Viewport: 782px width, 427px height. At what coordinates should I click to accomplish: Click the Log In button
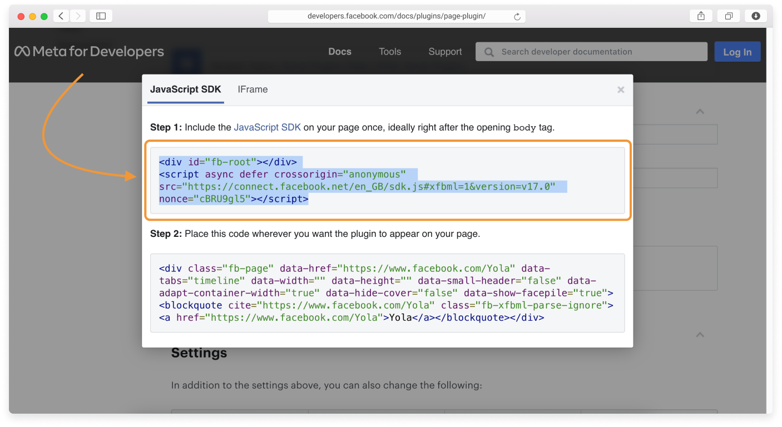pos(737,51)
